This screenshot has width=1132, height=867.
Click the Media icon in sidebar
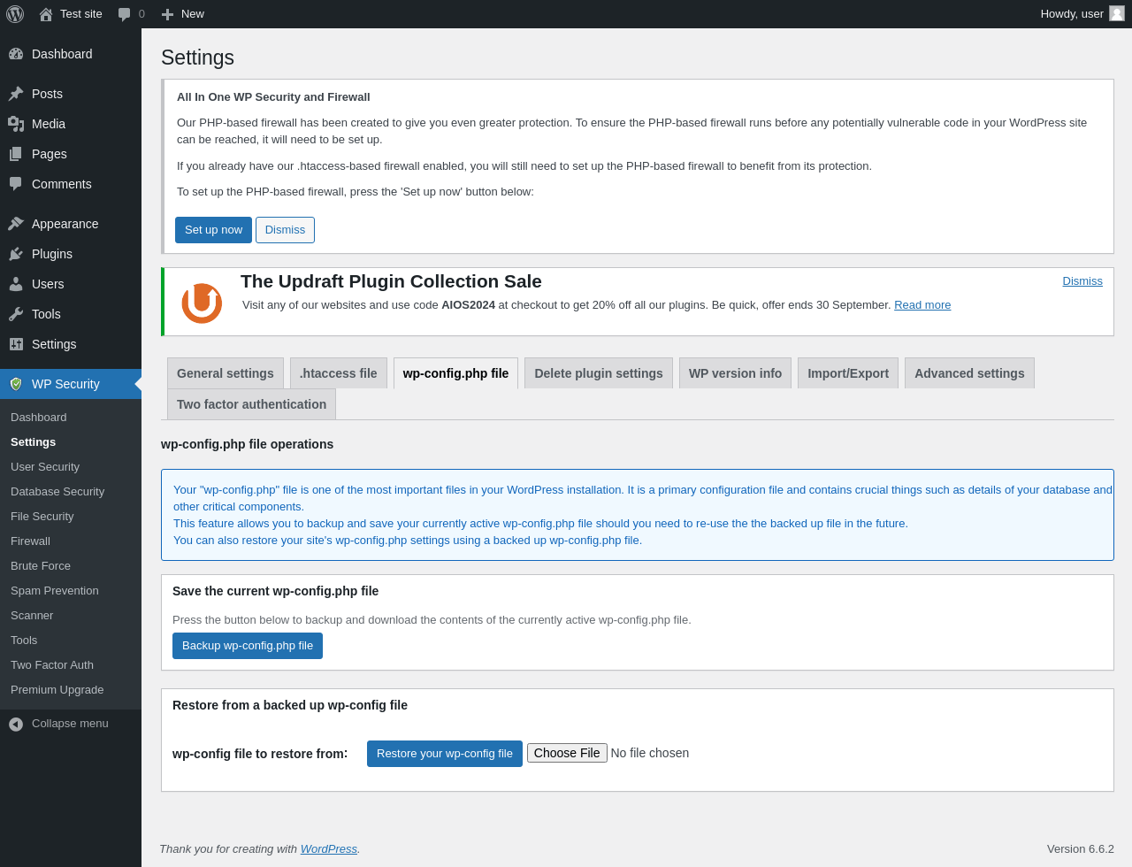click(x=16, y=124)
